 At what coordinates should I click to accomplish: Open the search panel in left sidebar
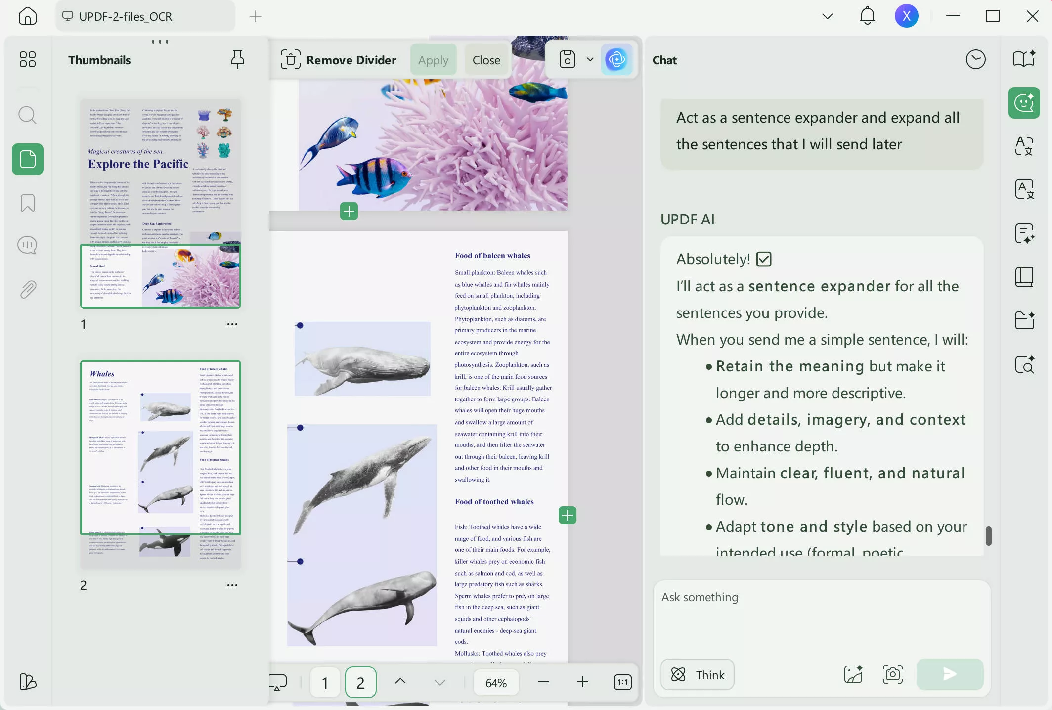pos(27,116)
